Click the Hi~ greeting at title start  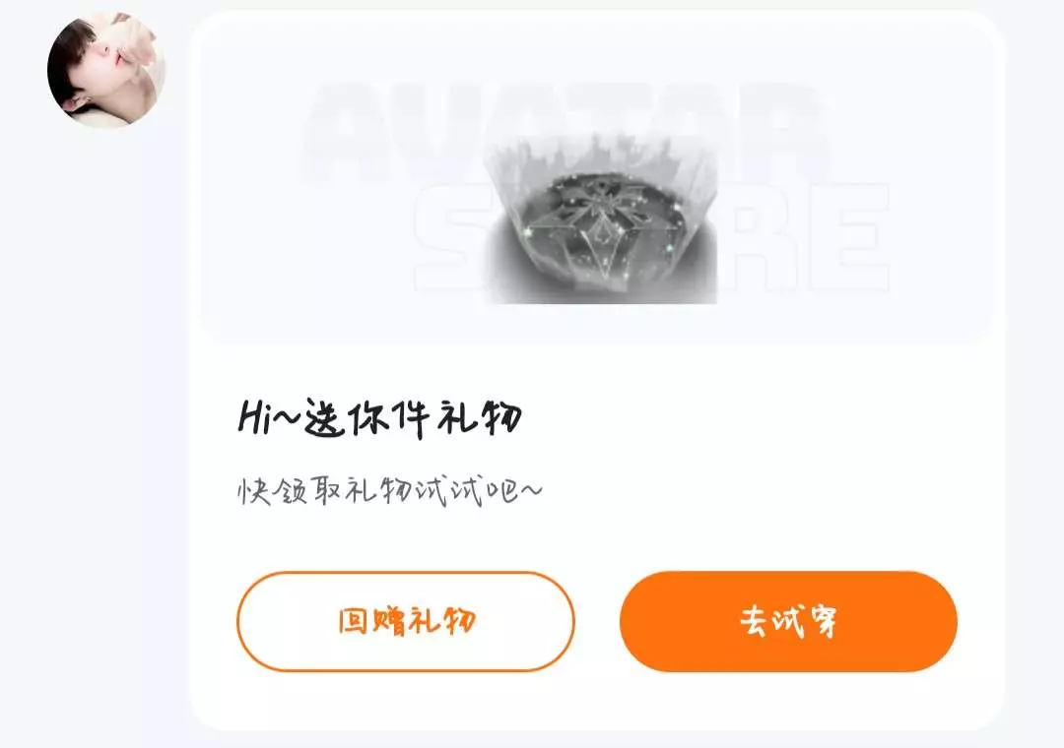tap(267, 417)
